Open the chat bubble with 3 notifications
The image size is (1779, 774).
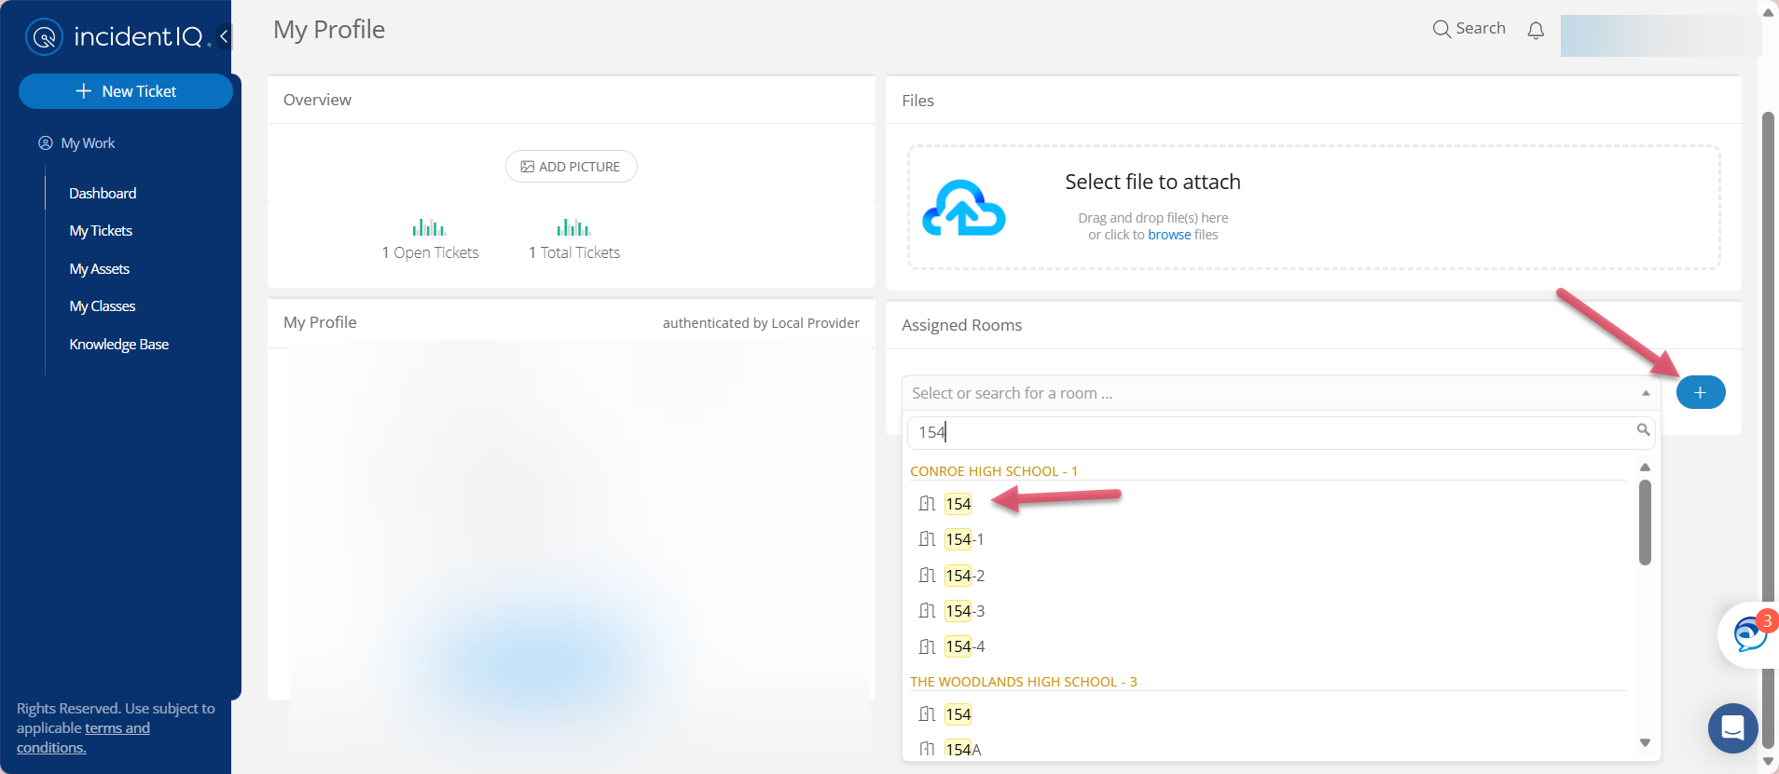click(1750, 634)
